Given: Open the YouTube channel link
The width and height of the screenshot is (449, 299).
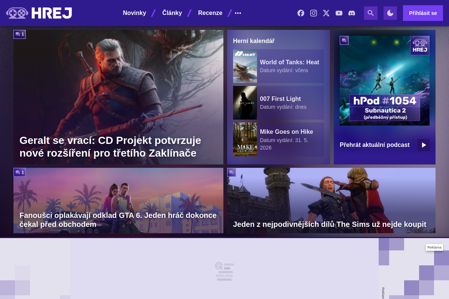Looking at the screenshot, I should [x=339, y=13].
